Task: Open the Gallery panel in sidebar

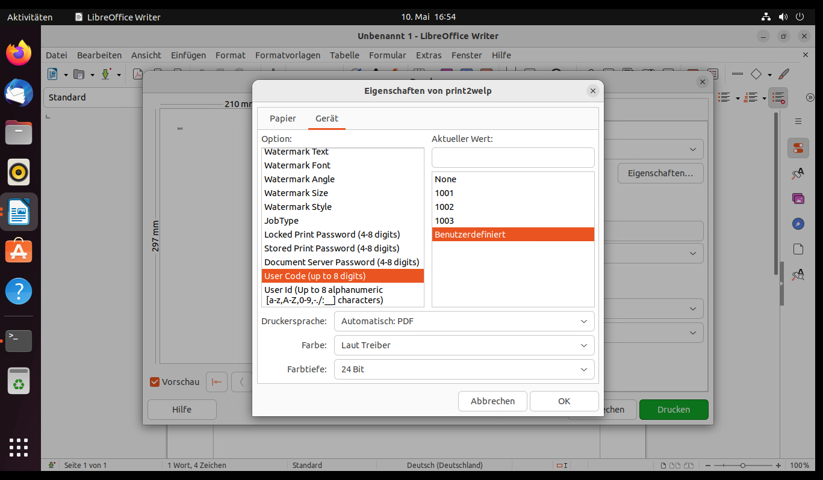Action: click(x=797, y=198)
